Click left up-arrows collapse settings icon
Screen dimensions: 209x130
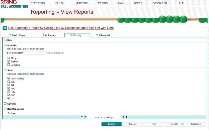click(x=84, y=117)
